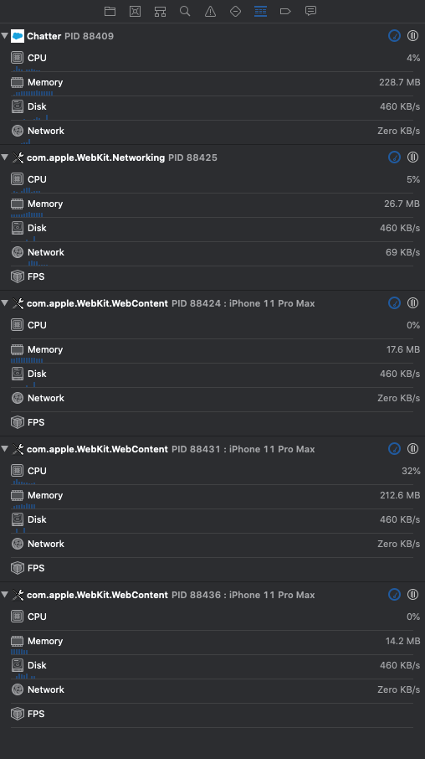This screenshot has height=759, width=425.
Task: Open the Source Control navigator icon
Action: [x=136, y=11]
